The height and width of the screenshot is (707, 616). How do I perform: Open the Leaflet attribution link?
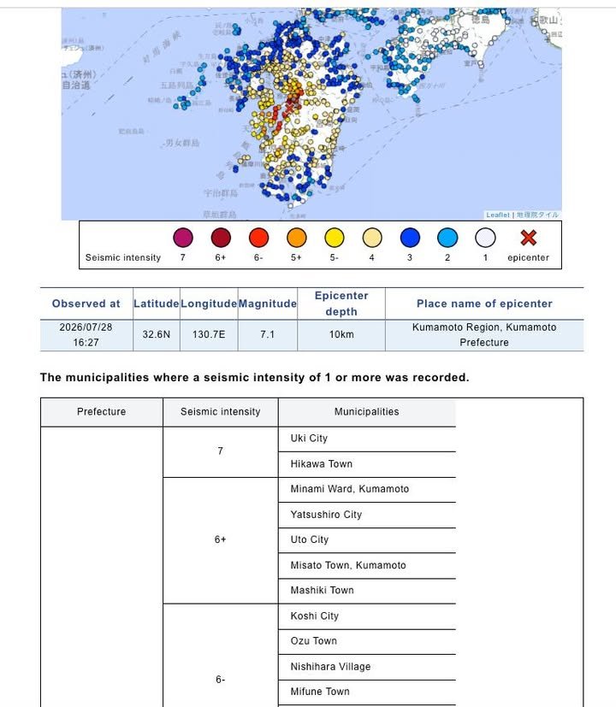(x=498, y=215)
